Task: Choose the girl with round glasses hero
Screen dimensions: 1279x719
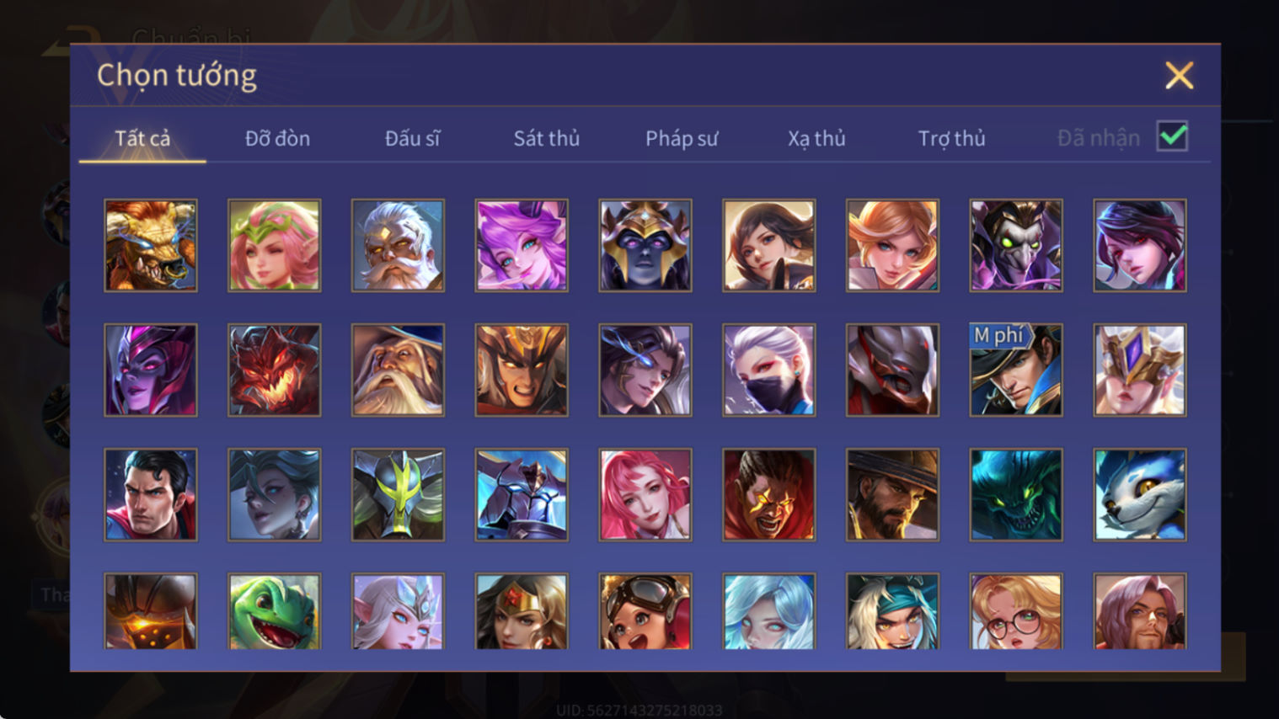Action: [x=1016, y=611]
